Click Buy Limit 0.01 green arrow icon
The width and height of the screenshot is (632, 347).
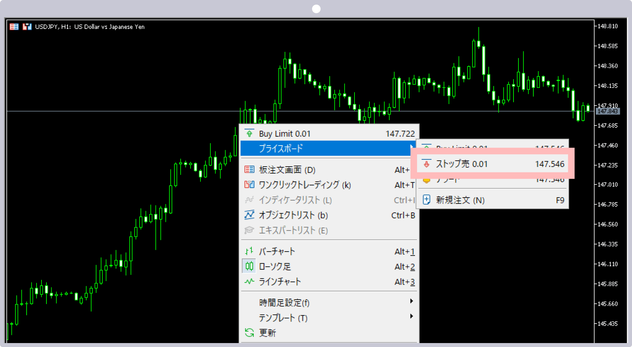point(250,133)
